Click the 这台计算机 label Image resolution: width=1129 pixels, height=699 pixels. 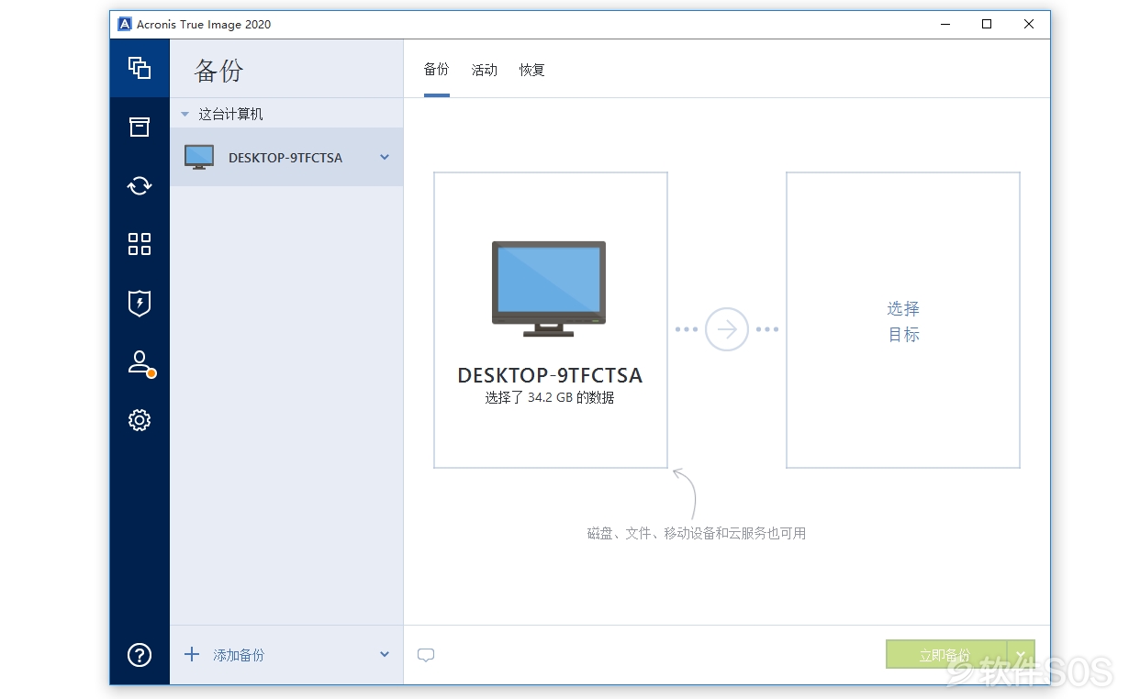click(x=230, y=115)
